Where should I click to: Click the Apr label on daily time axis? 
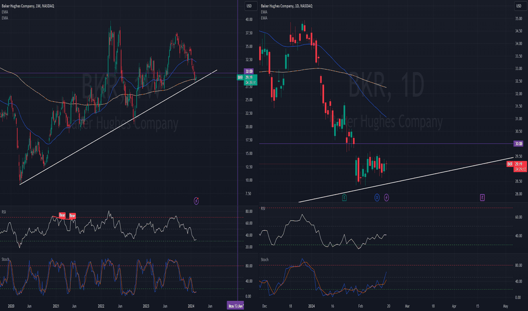click(454, 306)
